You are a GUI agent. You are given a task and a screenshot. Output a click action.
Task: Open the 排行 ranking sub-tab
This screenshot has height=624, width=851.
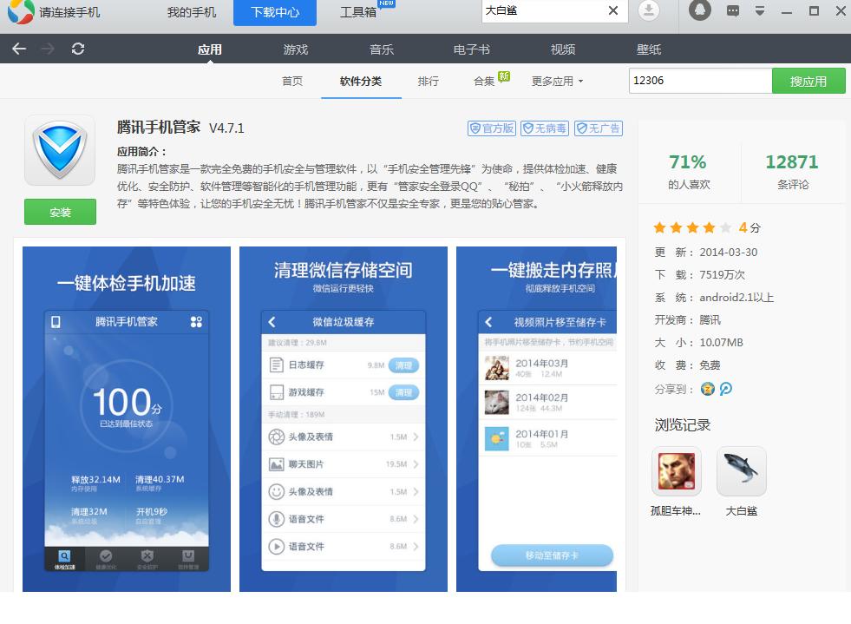point(429,81)
